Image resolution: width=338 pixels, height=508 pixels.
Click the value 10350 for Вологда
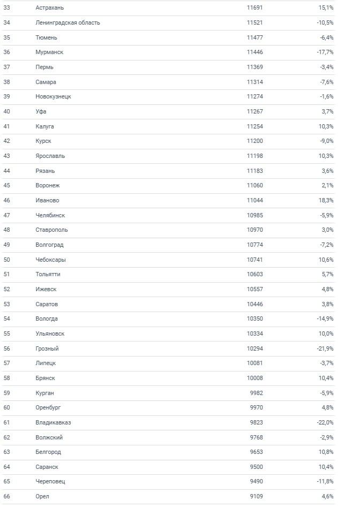click(x=254, y=319)
